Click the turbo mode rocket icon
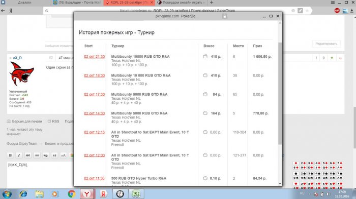356x199 pixels. coord(300,11)
